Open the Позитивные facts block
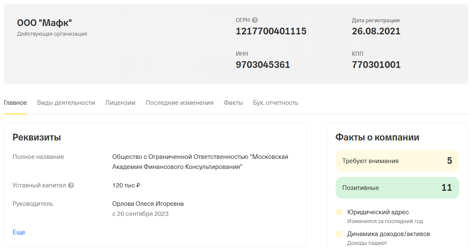 [x=397, y=188]
